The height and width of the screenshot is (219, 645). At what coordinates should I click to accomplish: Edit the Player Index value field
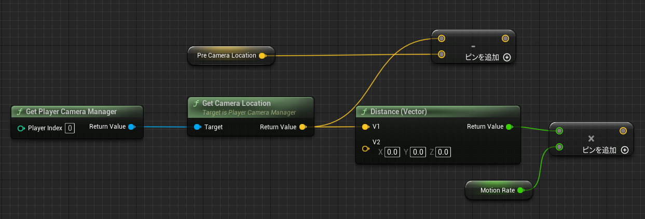(70, 128)
